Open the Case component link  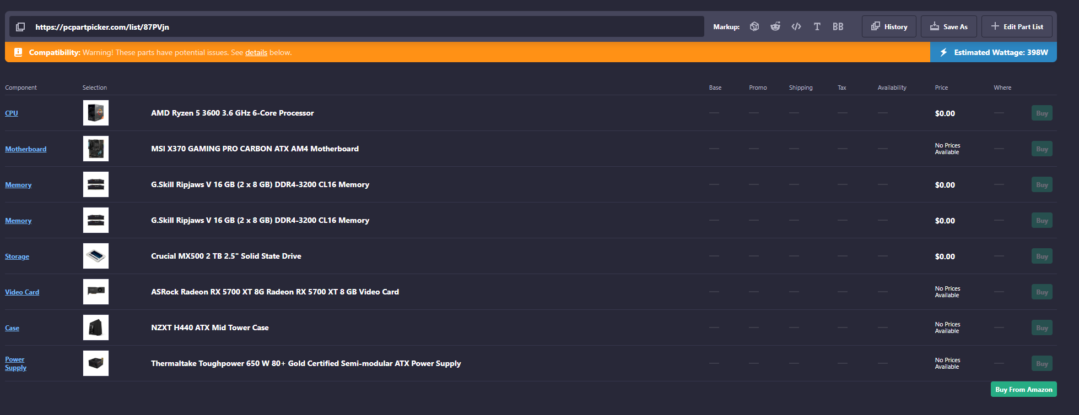12,327
